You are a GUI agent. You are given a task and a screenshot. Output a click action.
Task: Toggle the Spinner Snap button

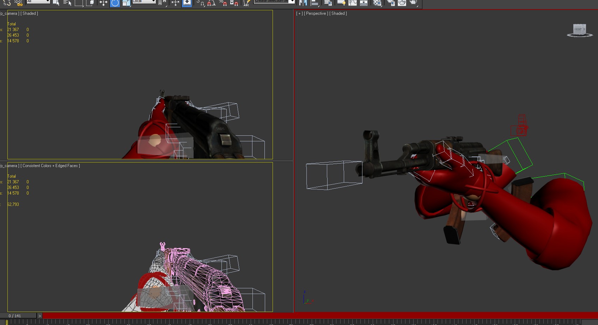234,3
